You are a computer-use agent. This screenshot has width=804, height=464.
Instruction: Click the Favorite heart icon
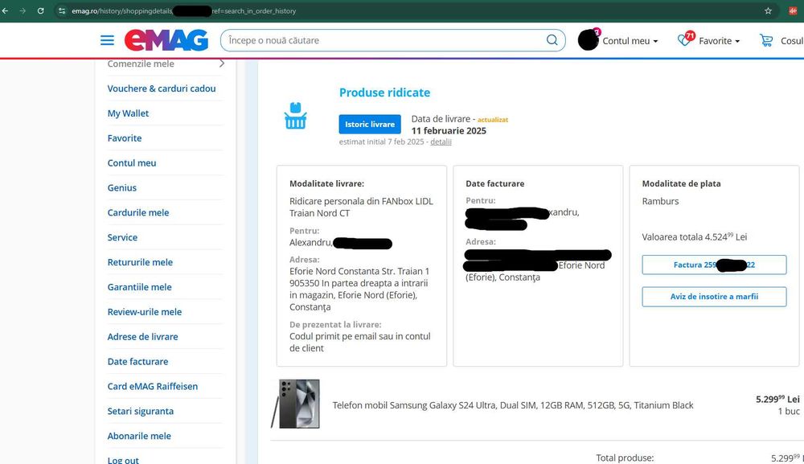point(686,39)
